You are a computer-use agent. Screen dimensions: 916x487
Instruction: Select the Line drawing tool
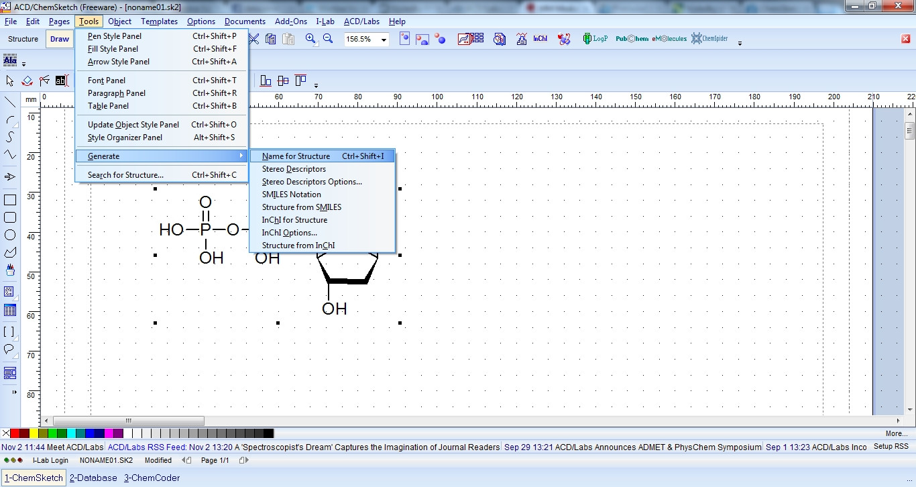pyautogui.click(x=10, y=103)
